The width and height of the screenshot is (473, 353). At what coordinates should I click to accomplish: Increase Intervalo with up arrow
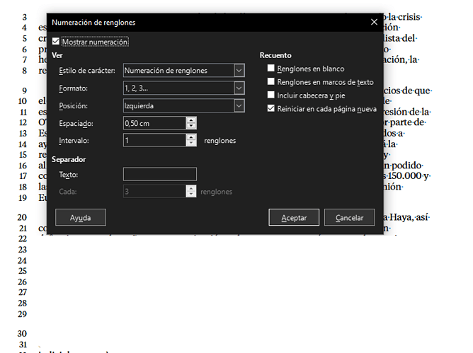click(x=191, y=137)
